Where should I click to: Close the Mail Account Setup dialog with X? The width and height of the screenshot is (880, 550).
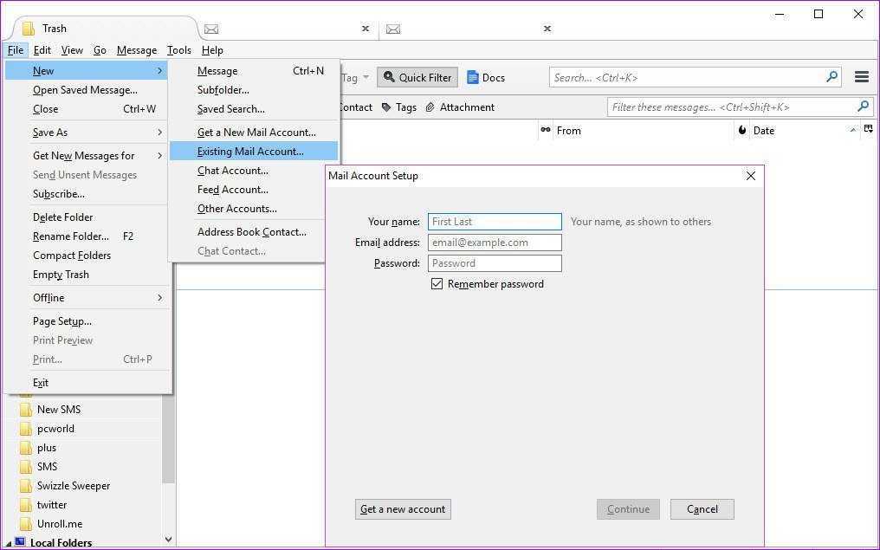(750, 176)
